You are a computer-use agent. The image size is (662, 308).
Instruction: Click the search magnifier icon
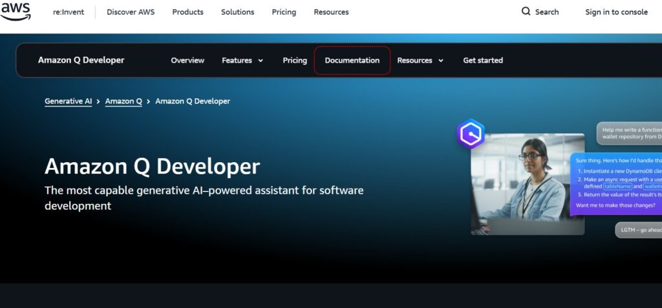(x=526, y=12)
